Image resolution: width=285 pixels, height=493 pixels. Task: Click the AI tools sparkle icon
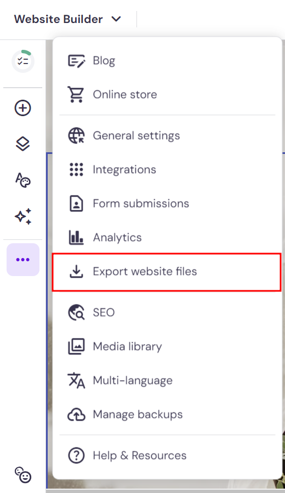(23, 216)
